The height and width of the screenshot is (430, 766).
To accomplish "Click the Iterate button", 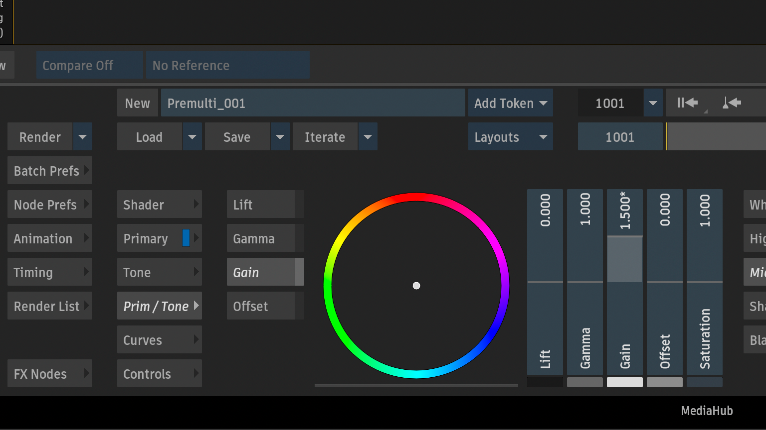I will point(325,137).
